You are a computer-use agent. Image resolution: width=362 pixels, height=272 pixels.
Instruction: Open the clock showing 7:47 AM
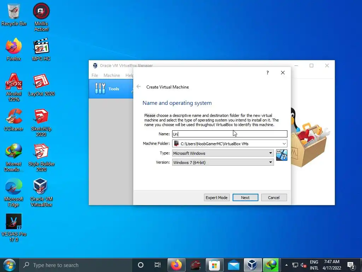332,265
